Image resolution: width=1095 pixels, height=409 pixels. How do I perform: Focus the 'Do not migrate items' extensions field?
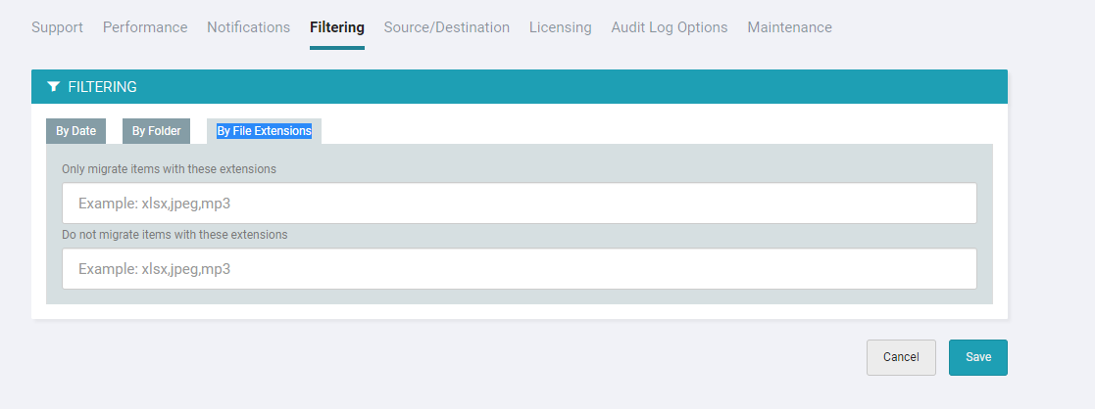[x=519, y=269]
